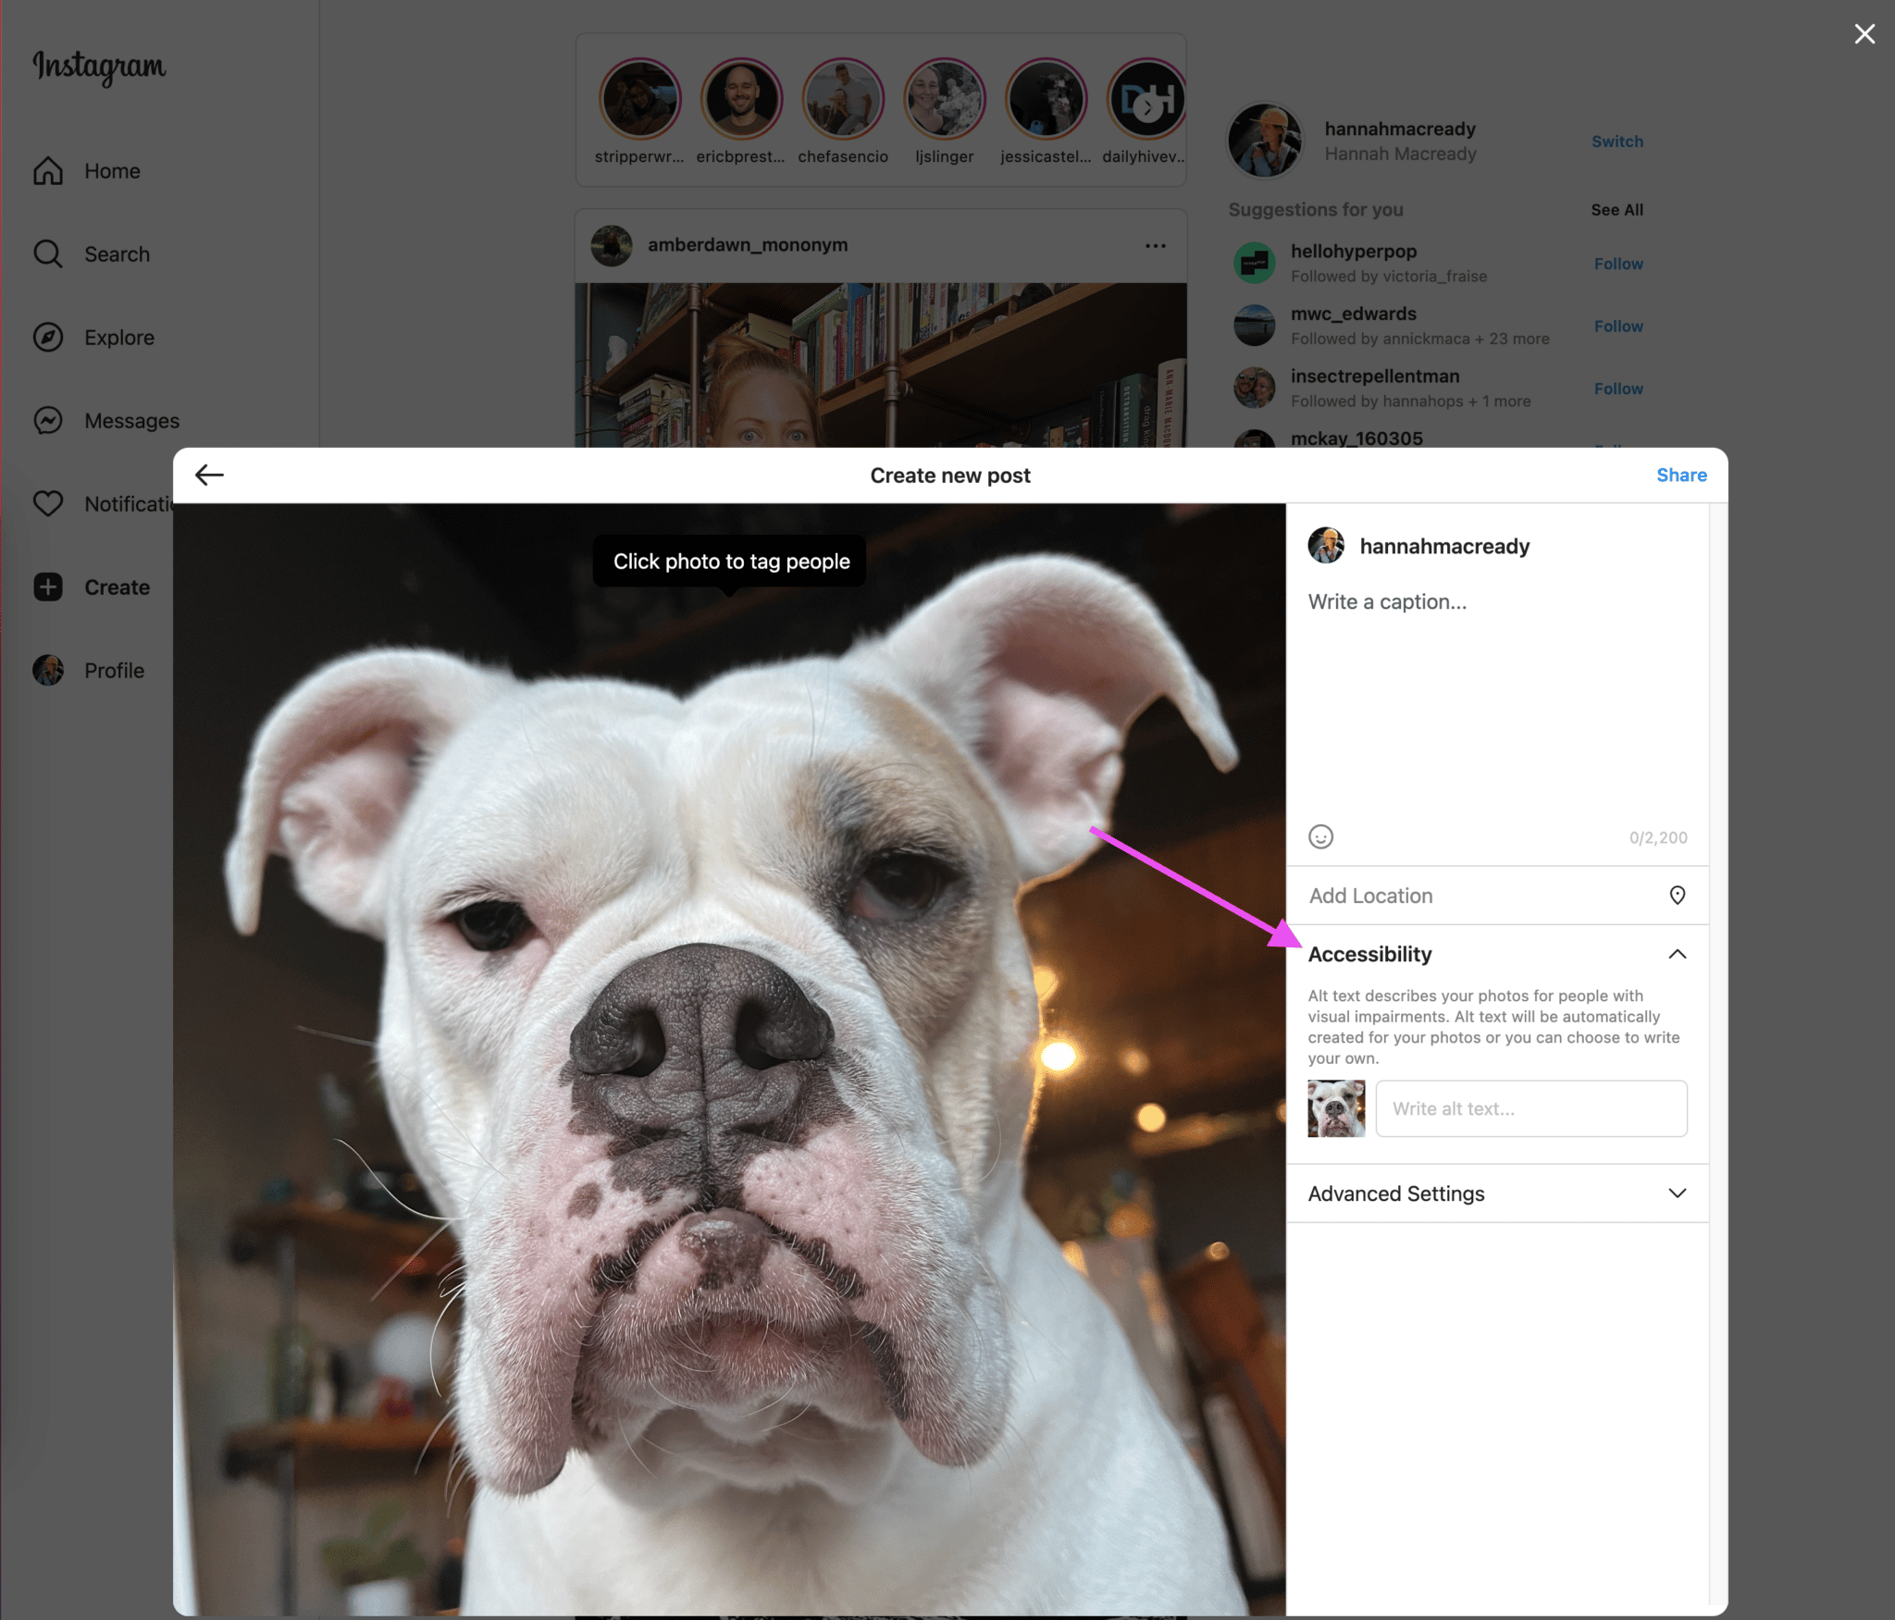1895x1620 pixels.
Task: Click the Create plus icon
Action: click(x=48, y=587)
